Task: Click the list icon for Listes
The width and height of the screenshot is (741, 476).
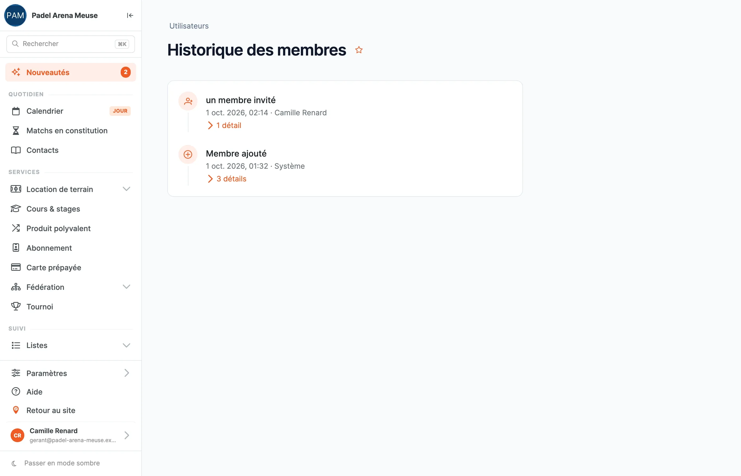Action: click(x=16, y=345)
